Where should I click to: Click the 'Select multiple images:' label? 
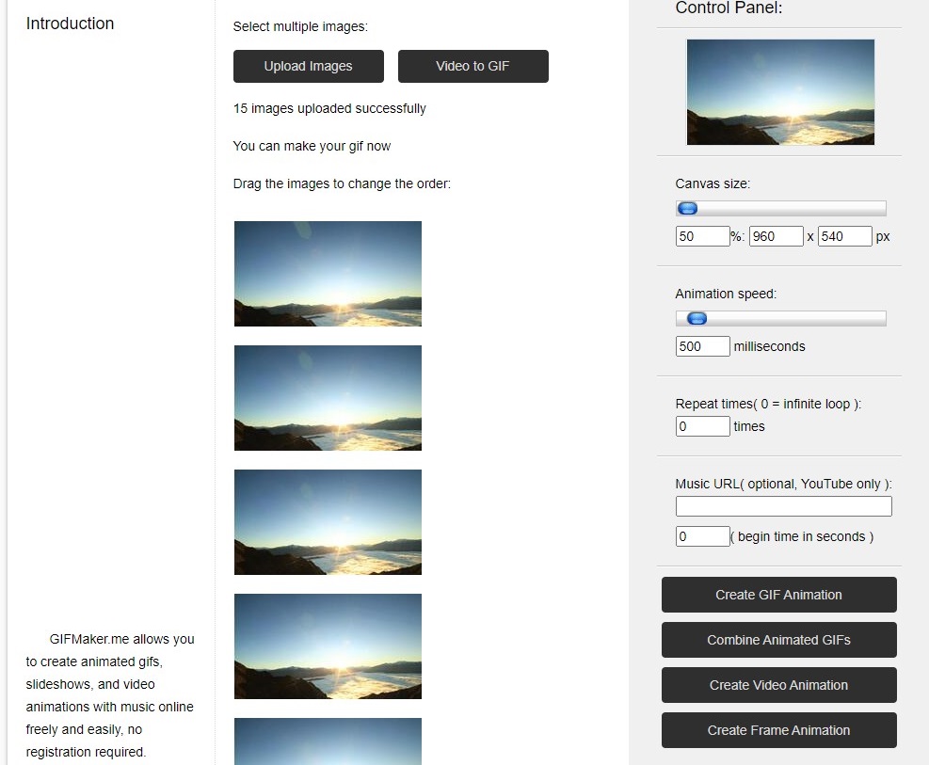(x=300, y=26)
